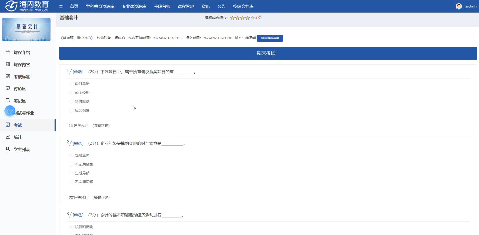
Task: Click the 学生列表 person icon
Action: (x=8, y=149)
